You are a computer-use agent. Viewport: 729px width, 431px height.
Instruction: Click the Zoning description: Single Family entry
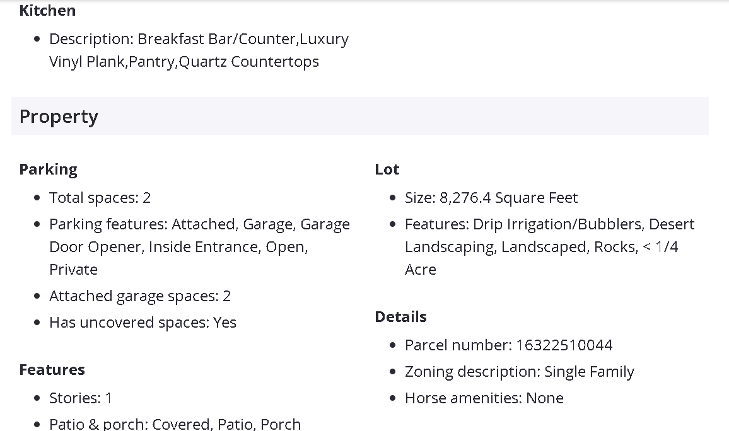519,372
